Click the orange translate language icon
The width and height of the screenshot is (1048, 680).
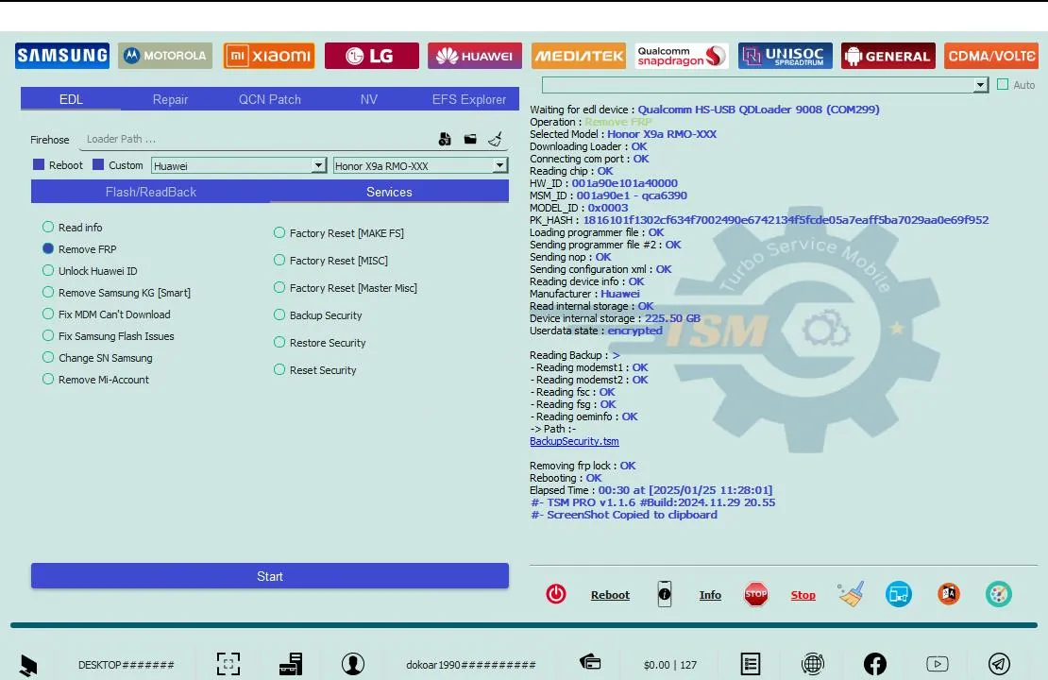[949, 594]
